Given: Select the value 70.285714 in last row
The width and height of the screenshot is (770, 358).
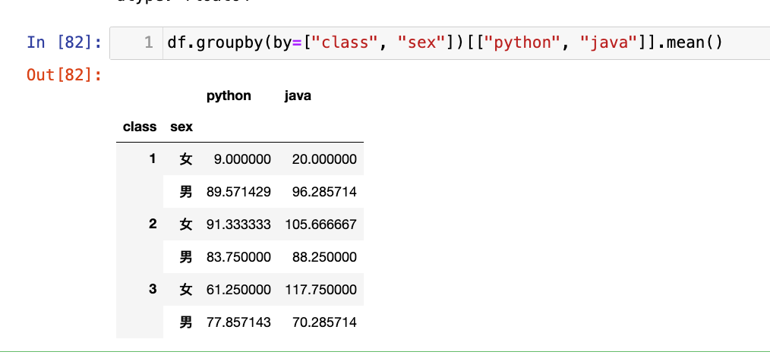Looking at the screenshot, I should coord(323,323).
